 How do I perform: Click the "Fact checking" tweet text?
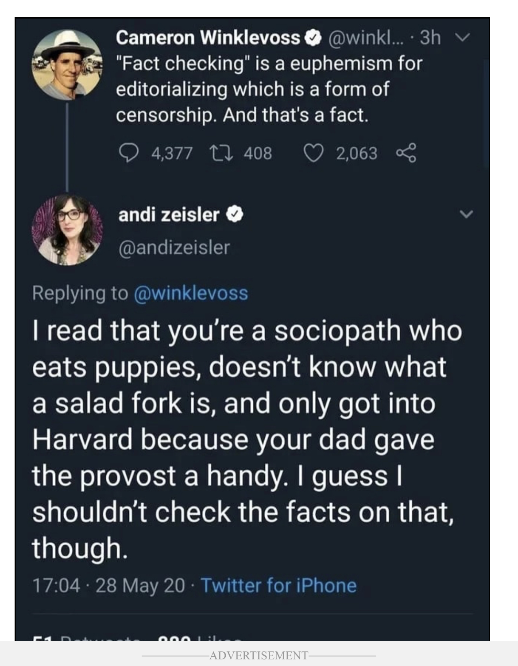pos(269,89)
